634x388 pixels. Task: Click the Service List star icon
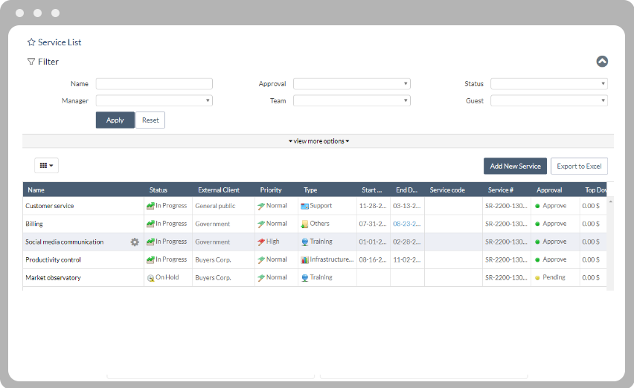31,42
